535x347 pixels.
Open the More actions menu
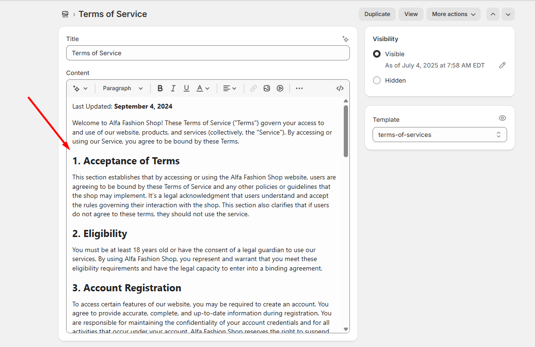(453, 14)
